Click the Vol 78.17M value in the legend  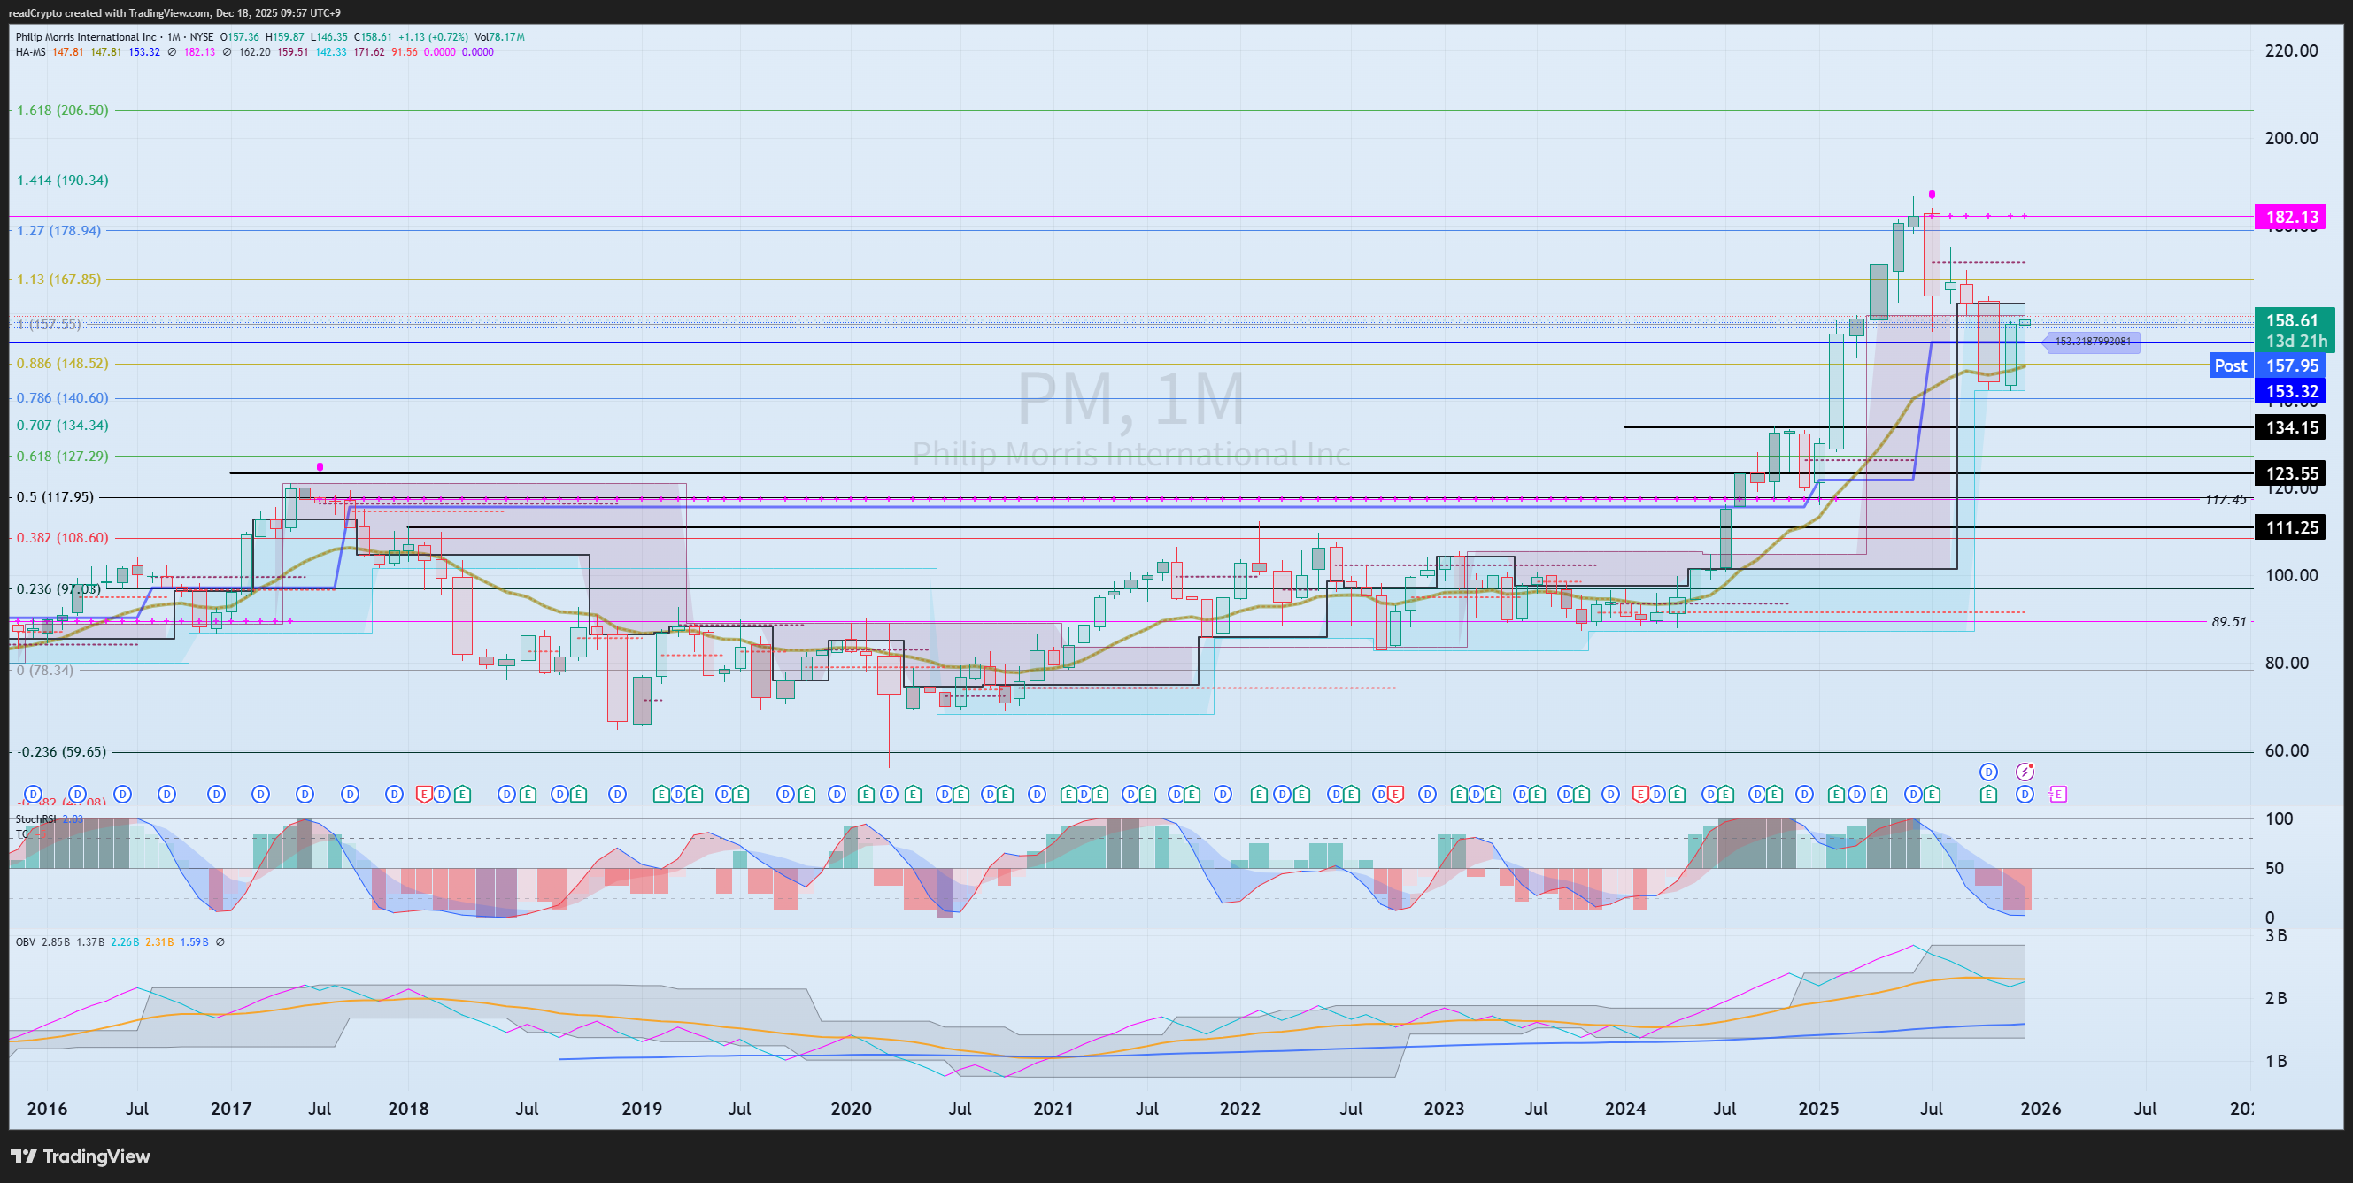tap(499, 37)
